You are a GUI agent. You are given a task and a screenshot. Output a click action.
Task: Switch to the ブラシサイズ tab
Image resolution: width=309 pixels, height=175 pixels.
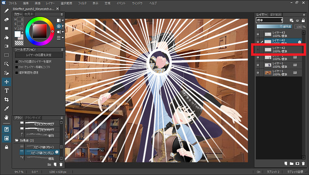point(32,118)
